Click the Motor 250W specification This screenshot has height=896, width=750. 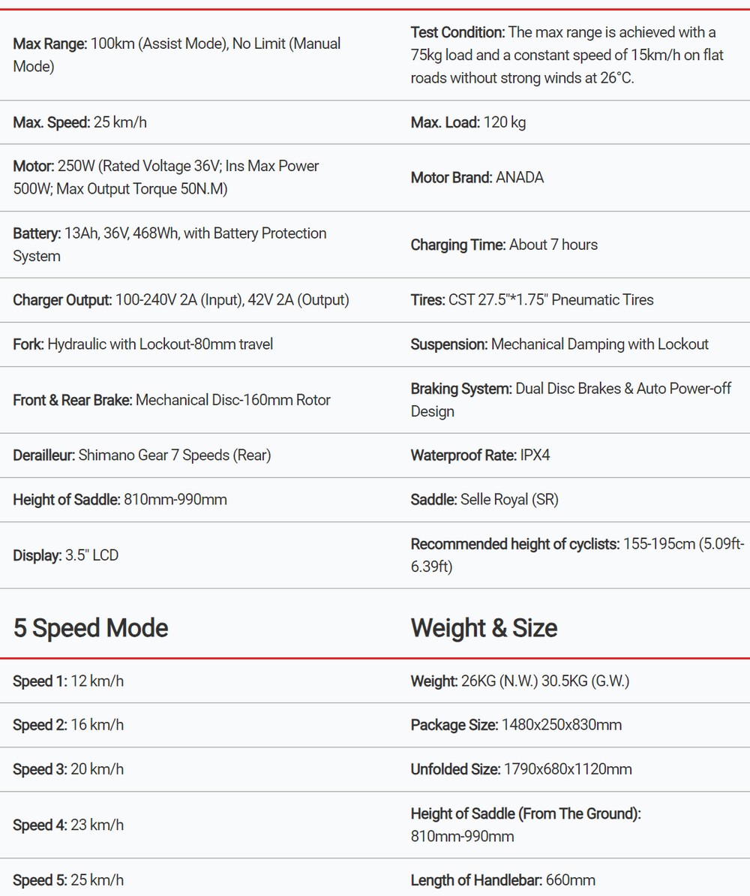point(166,177)
